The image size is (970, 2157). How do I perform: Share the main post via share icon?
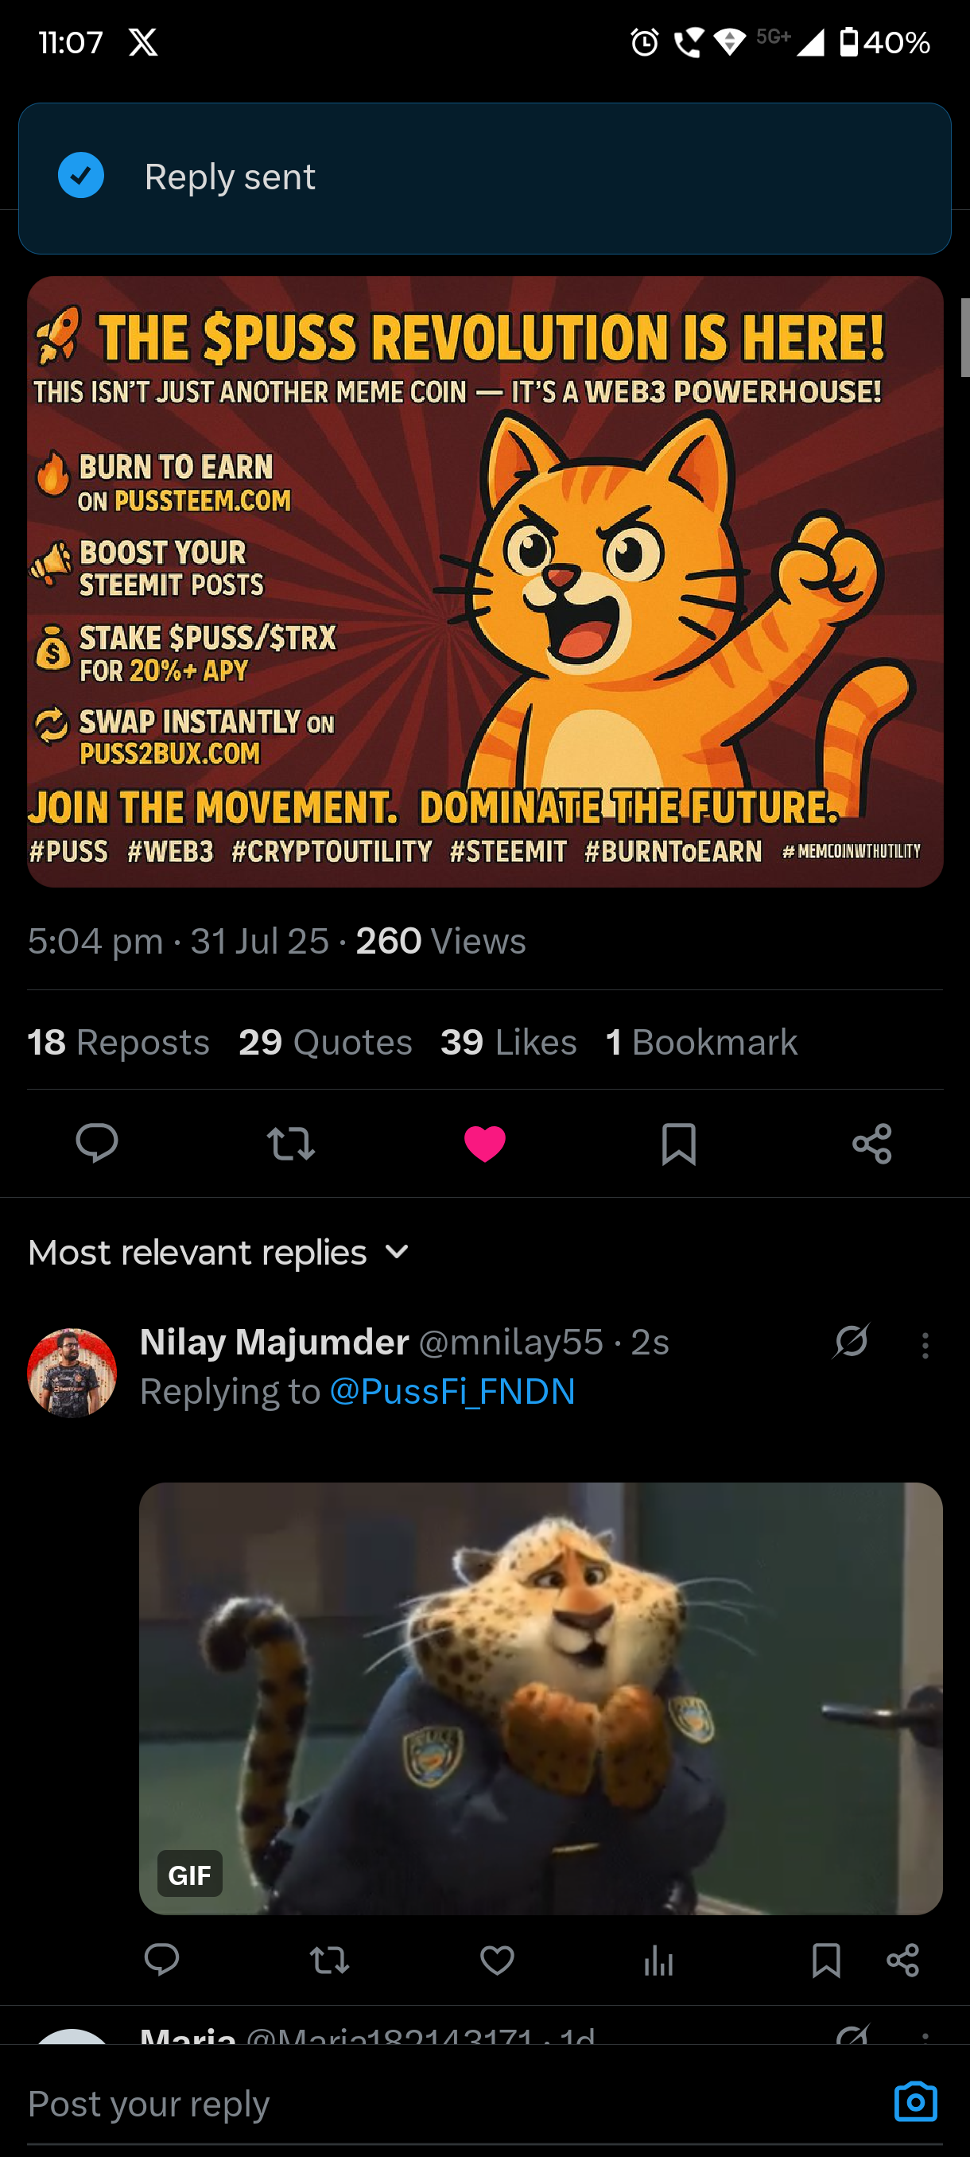tap(872, 1143)
